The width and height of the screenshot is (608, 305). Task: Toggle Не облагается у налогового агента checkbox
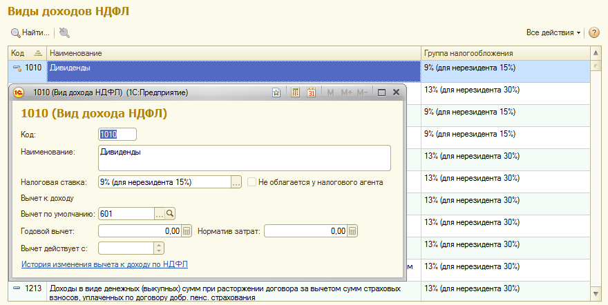pyautogui.click(x=251, y=182)
